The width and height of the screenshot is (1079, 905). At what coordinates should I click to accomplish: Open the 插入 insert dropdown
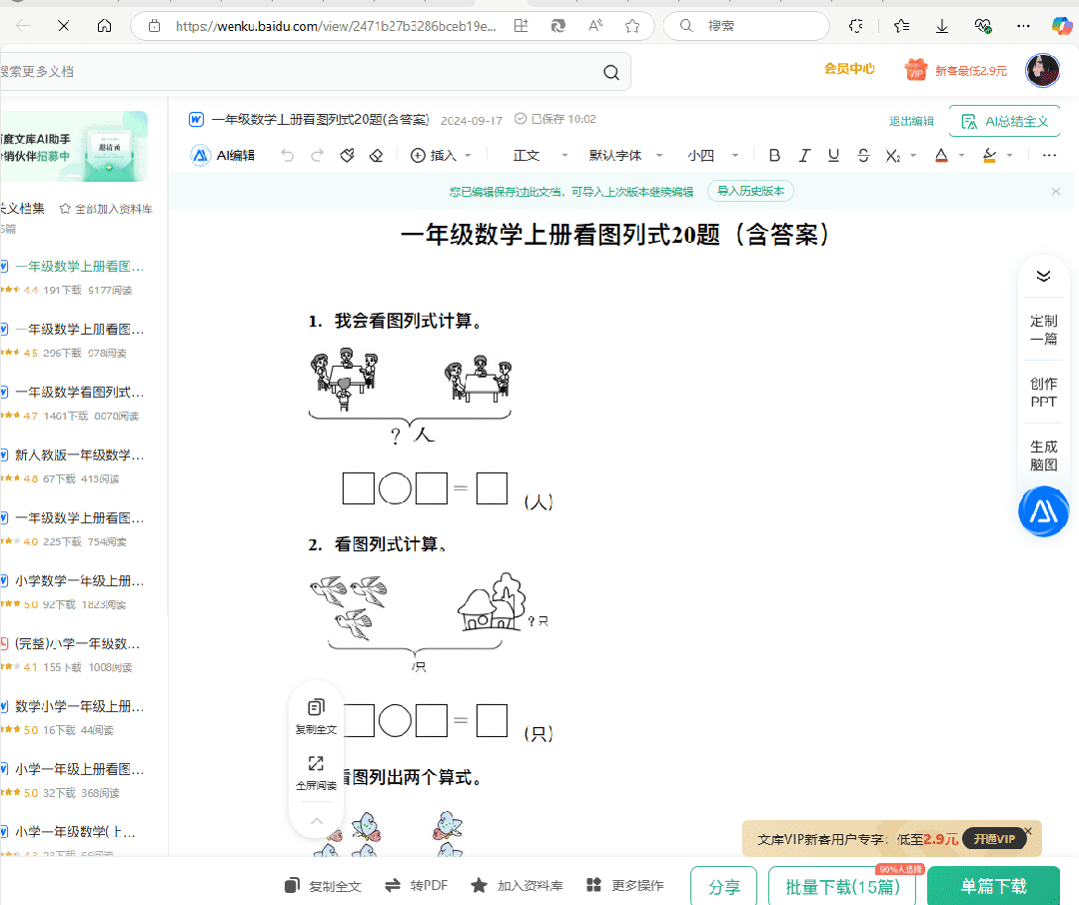441,155
